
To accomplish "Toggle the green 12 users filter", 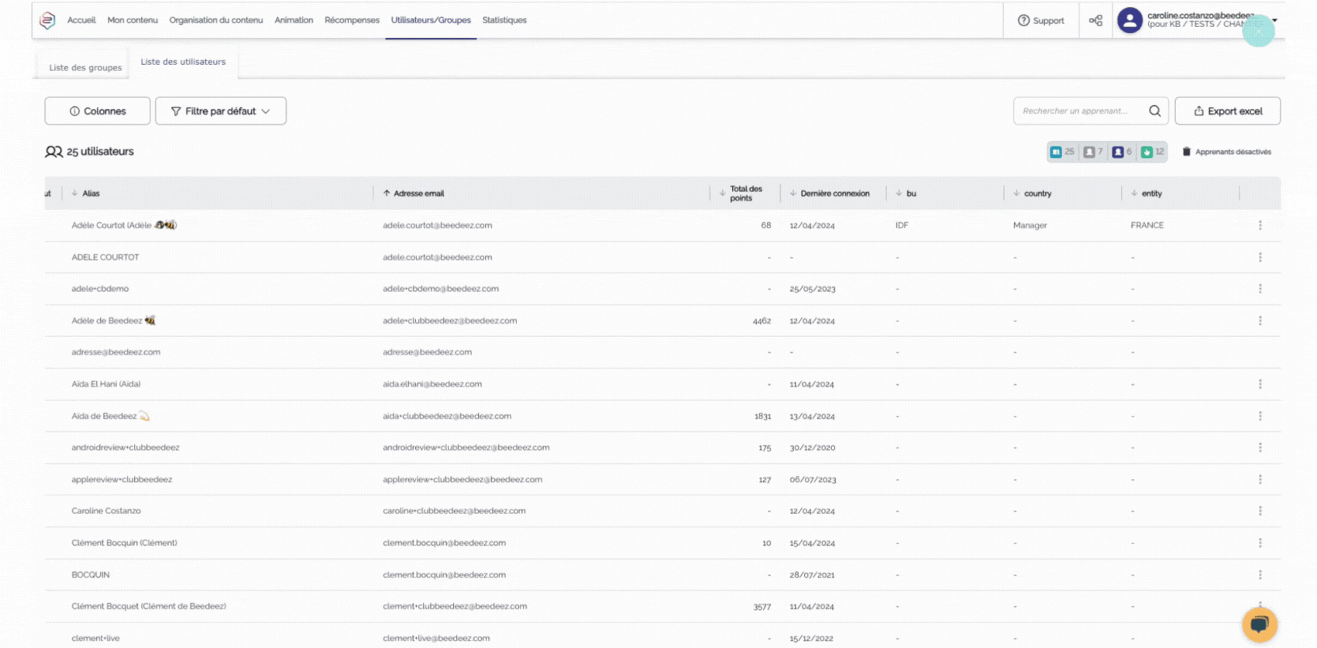I will (1152, 152).
